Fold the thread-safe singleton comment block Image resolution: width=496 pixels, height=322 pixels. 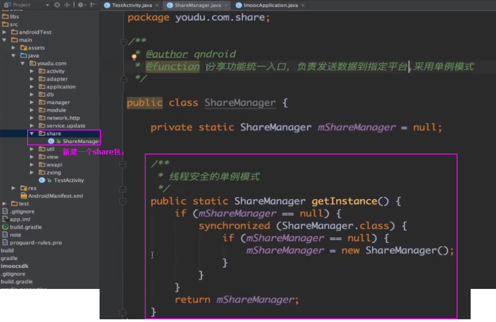tap(123, 164)
